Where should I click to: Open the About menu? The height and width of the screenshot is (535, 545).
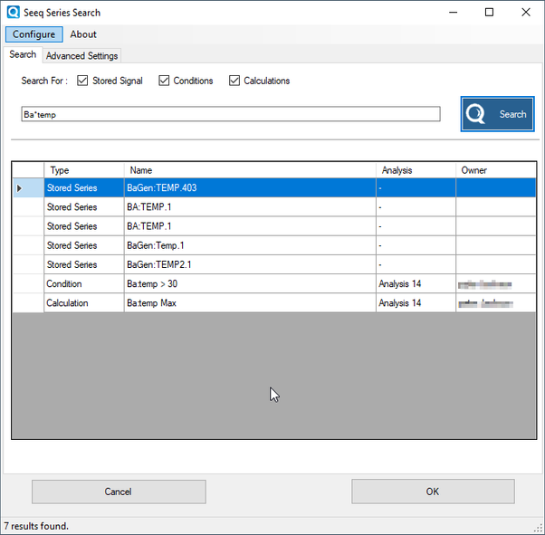(83, 34)
